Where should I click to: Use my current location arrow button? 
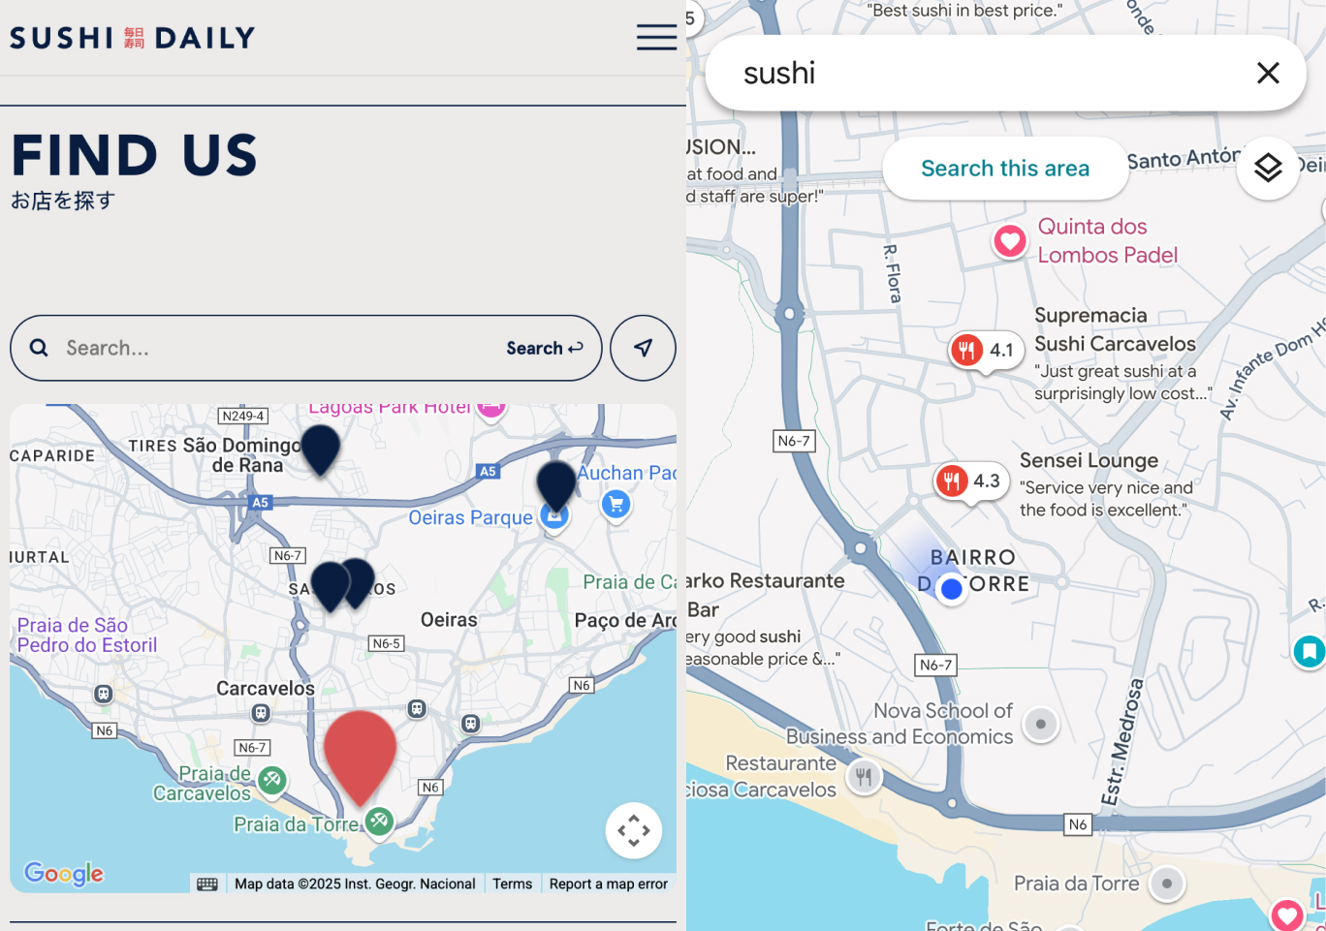coord(643,348)
